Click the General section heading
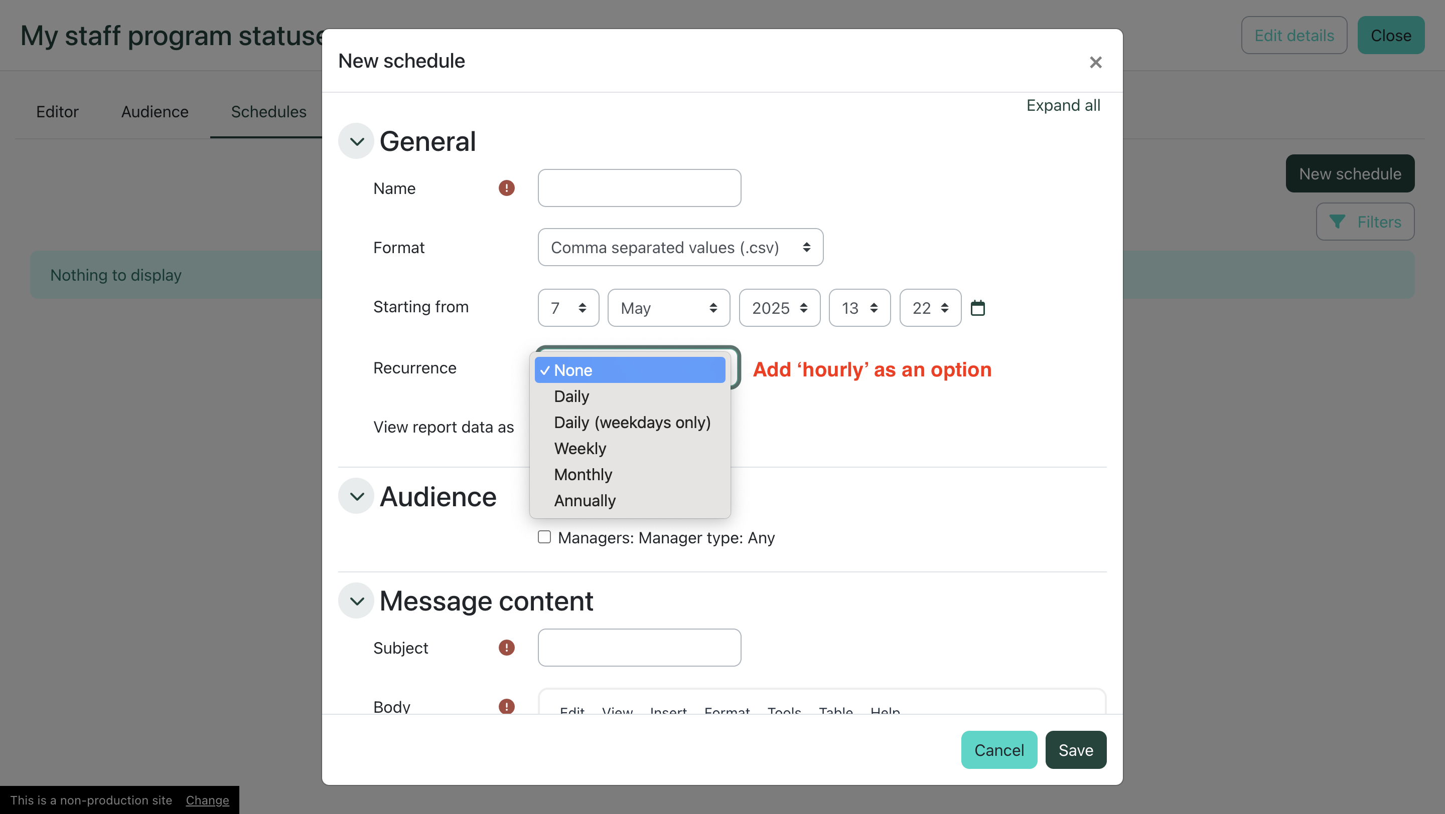Viewport: 1445px width, 814px height. coord(427,141)
